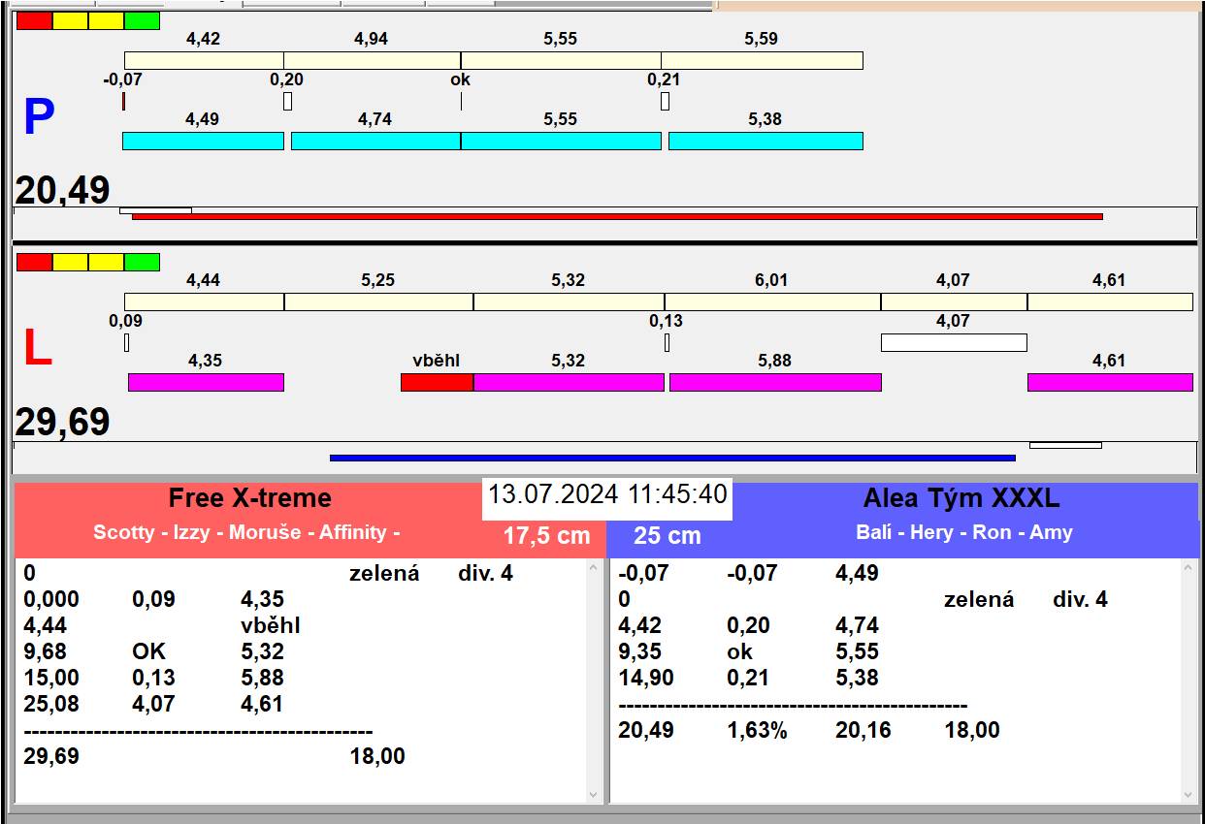Image resolution: width=1205 pixels, height=824 pixels.
Task: Select the cyan bar labeled 5,38
Action: point(765,141)
